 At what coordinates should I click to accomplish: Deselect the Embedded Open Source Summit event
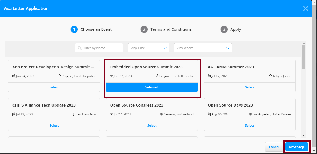click(x=152, y=87)
